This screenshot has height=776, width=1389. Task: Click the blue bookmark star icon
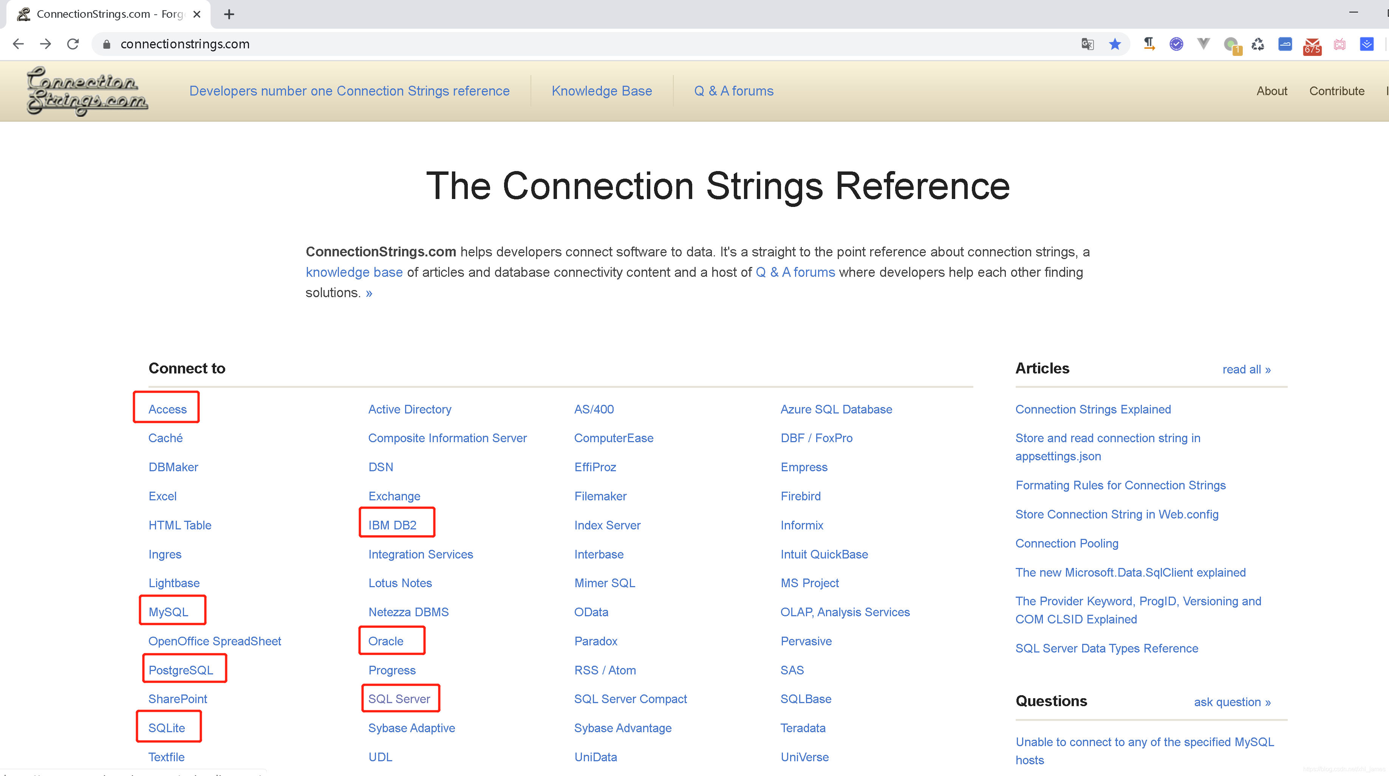(1115, 44)
